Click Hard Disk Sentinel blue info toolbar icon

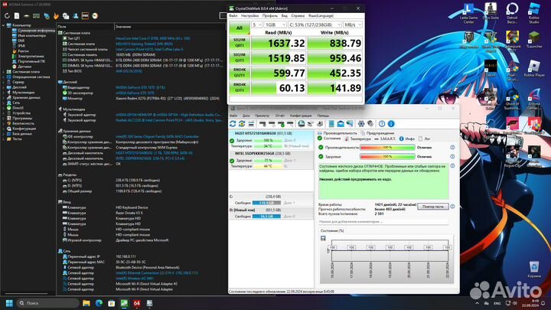[391, 124]
